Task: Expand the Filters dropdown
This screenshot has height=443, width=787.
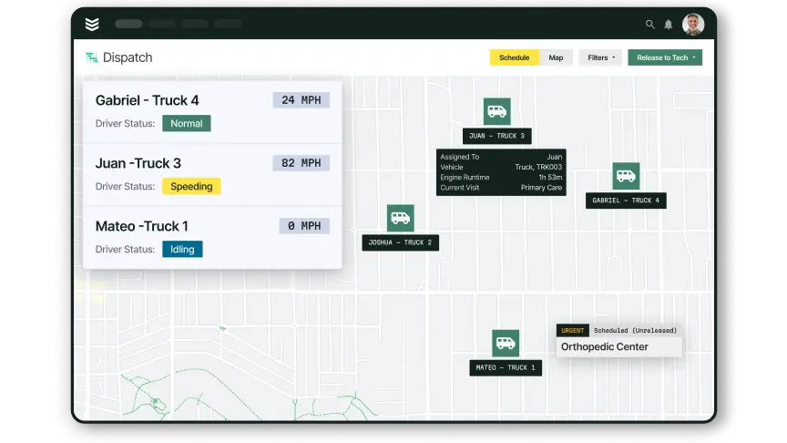Action: tap(601, 57)
